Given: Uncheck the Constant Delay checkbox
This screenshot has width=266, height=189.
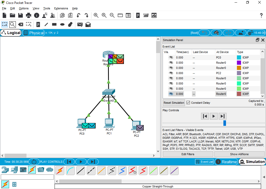Looking at the screenshot, I should [188, 103].
